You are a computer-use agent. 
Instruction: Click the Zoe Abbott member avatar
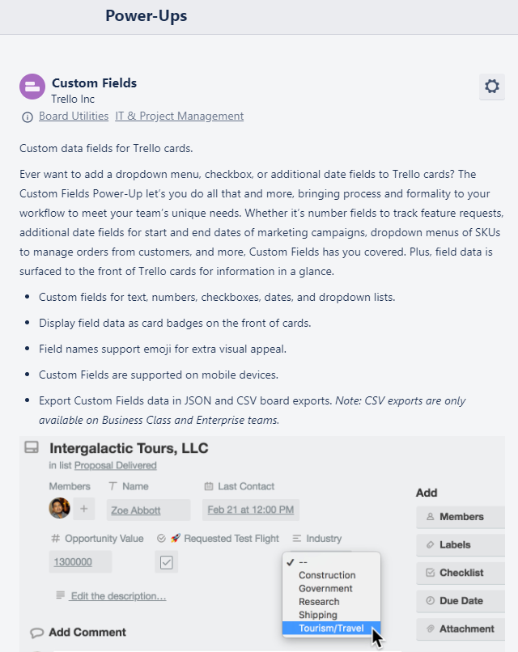(59, 508)
